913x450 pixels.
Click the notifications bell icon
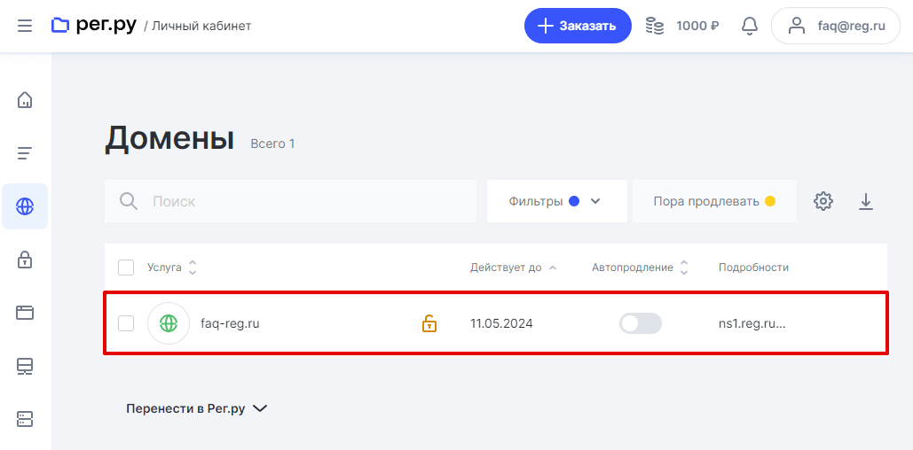coord(750,26)
